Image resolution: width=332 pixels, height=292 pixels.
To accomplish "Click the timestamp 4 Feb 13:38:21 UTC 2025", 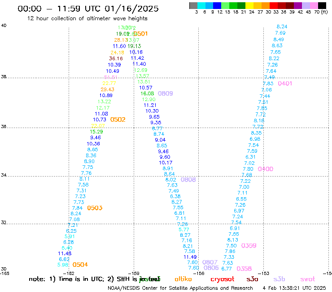I will pos(294,288).
